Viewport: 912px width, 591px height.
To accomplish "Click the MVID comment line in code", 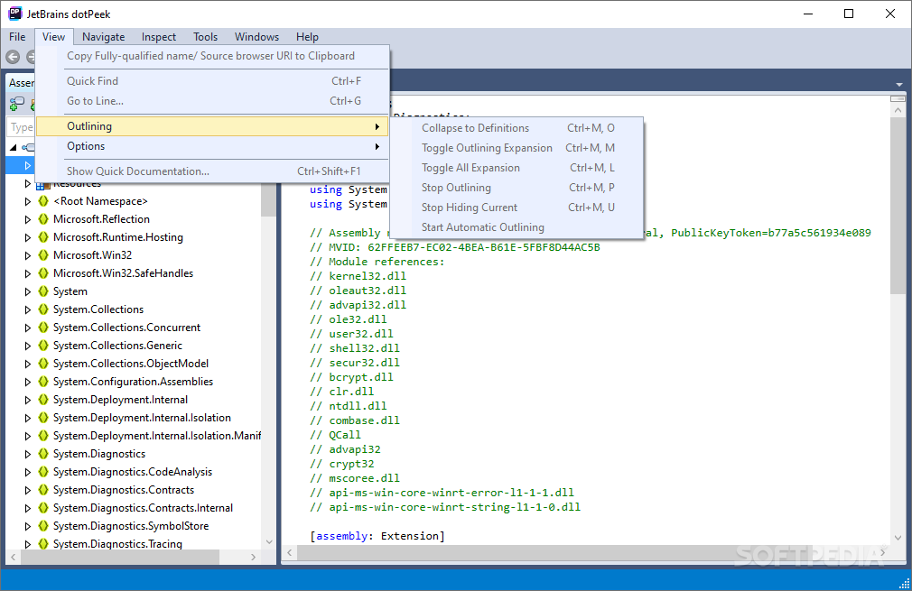I will [x=454, y=247].
